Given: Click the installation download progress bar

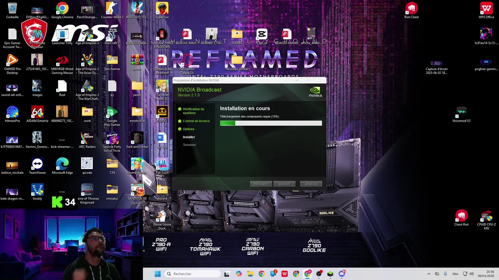Looking at the screenshot, I should point(271,123).
